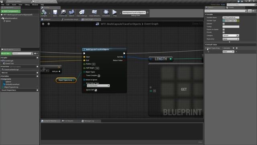Viewport: 257px width, 145px height.
Task: Open Replication dropdown in Details
Action: (x=231, y=39)
